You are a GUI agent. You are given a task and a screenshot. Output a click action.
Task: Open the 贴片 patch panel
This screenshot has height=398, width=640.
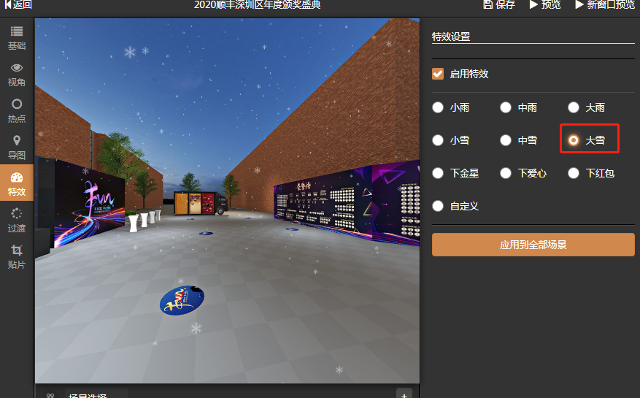[x=16, y=257]
